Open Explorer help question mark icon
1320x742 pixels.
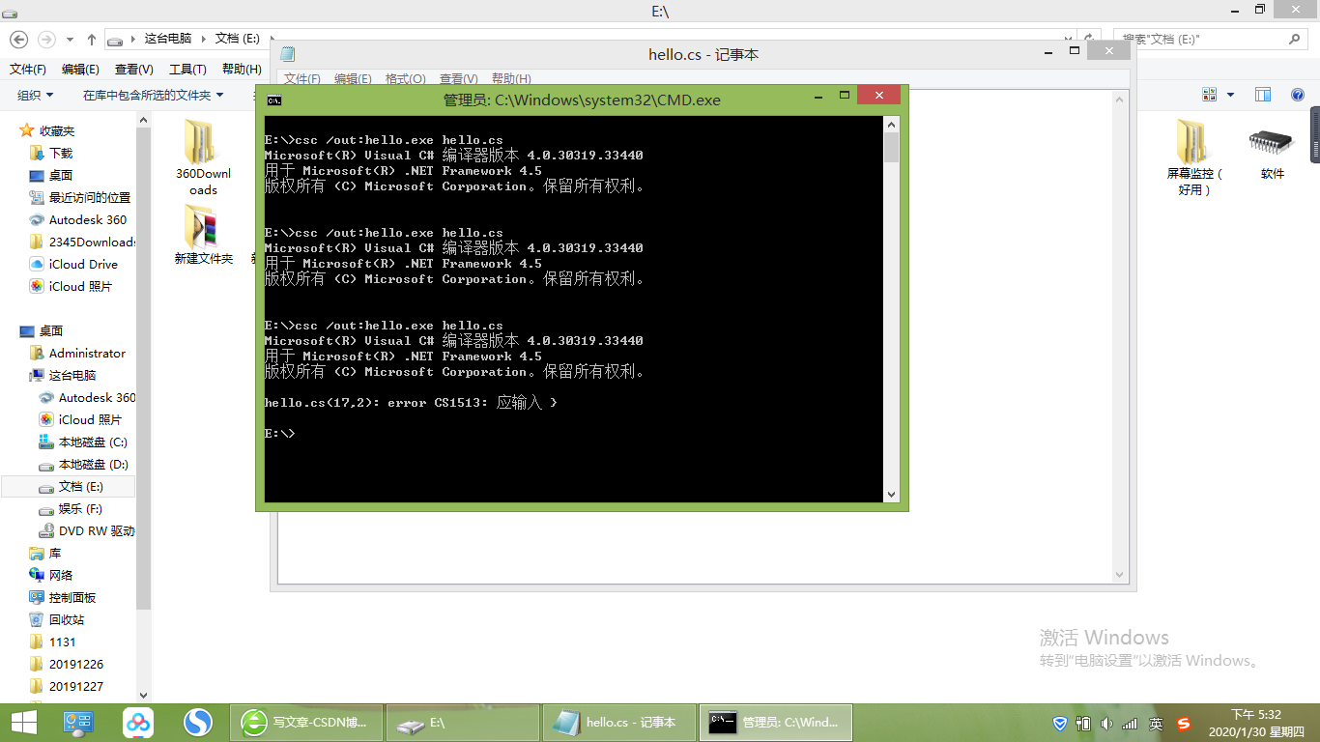[1298, 95]
